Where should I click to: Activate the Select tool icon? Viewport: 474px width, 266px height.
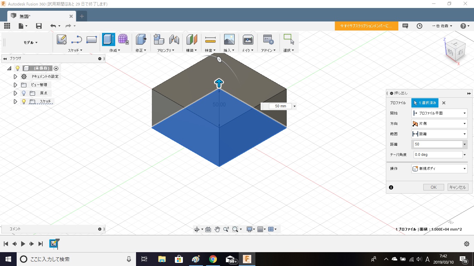point(289,39)
